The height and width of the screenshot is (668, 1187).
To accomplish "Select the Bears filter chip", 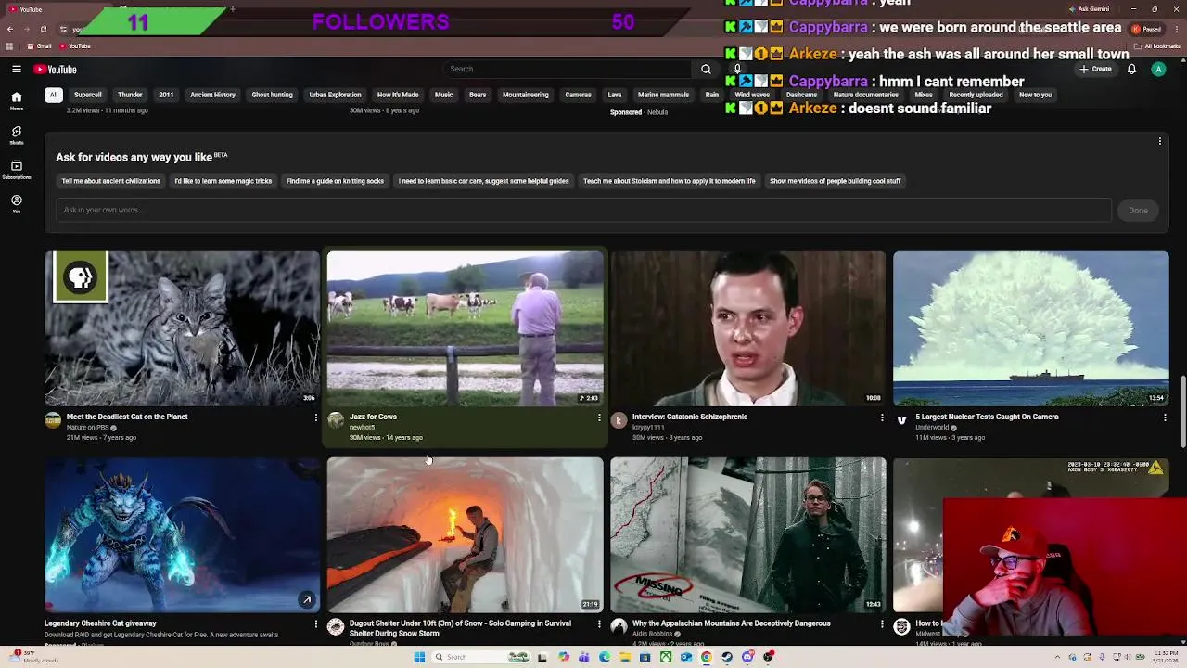I will click(x=478, y=95).
